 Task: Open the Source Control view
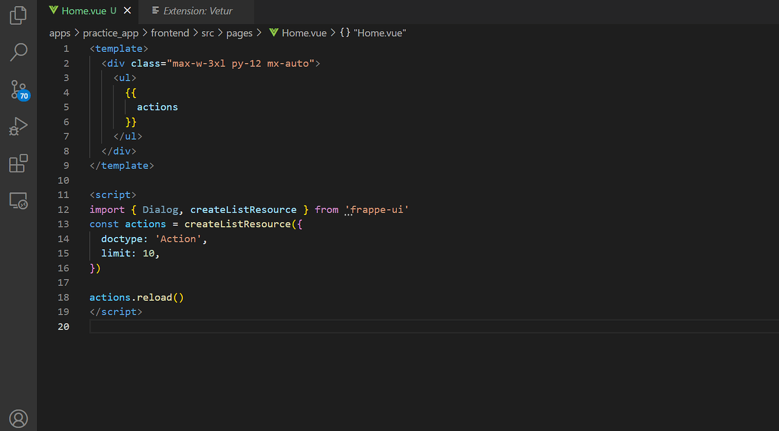(18, 89)
